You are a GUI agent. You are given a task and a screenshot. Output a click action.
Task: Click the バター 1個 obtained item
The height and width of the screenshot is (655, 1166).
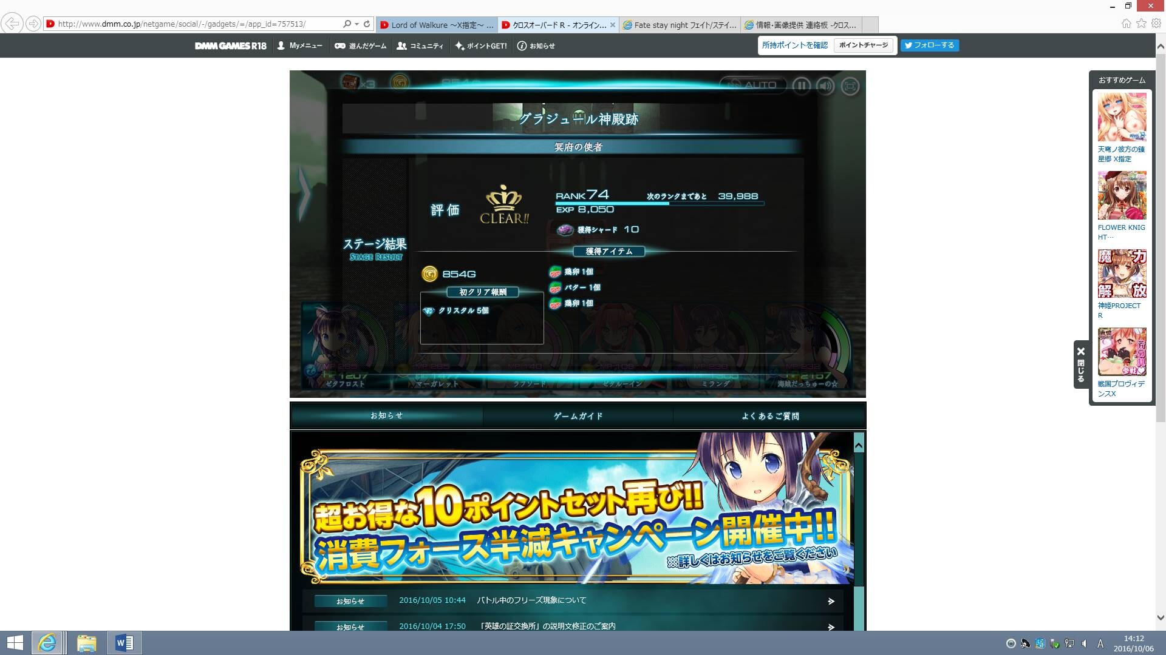pyautogui.click(x=574, y=287)
